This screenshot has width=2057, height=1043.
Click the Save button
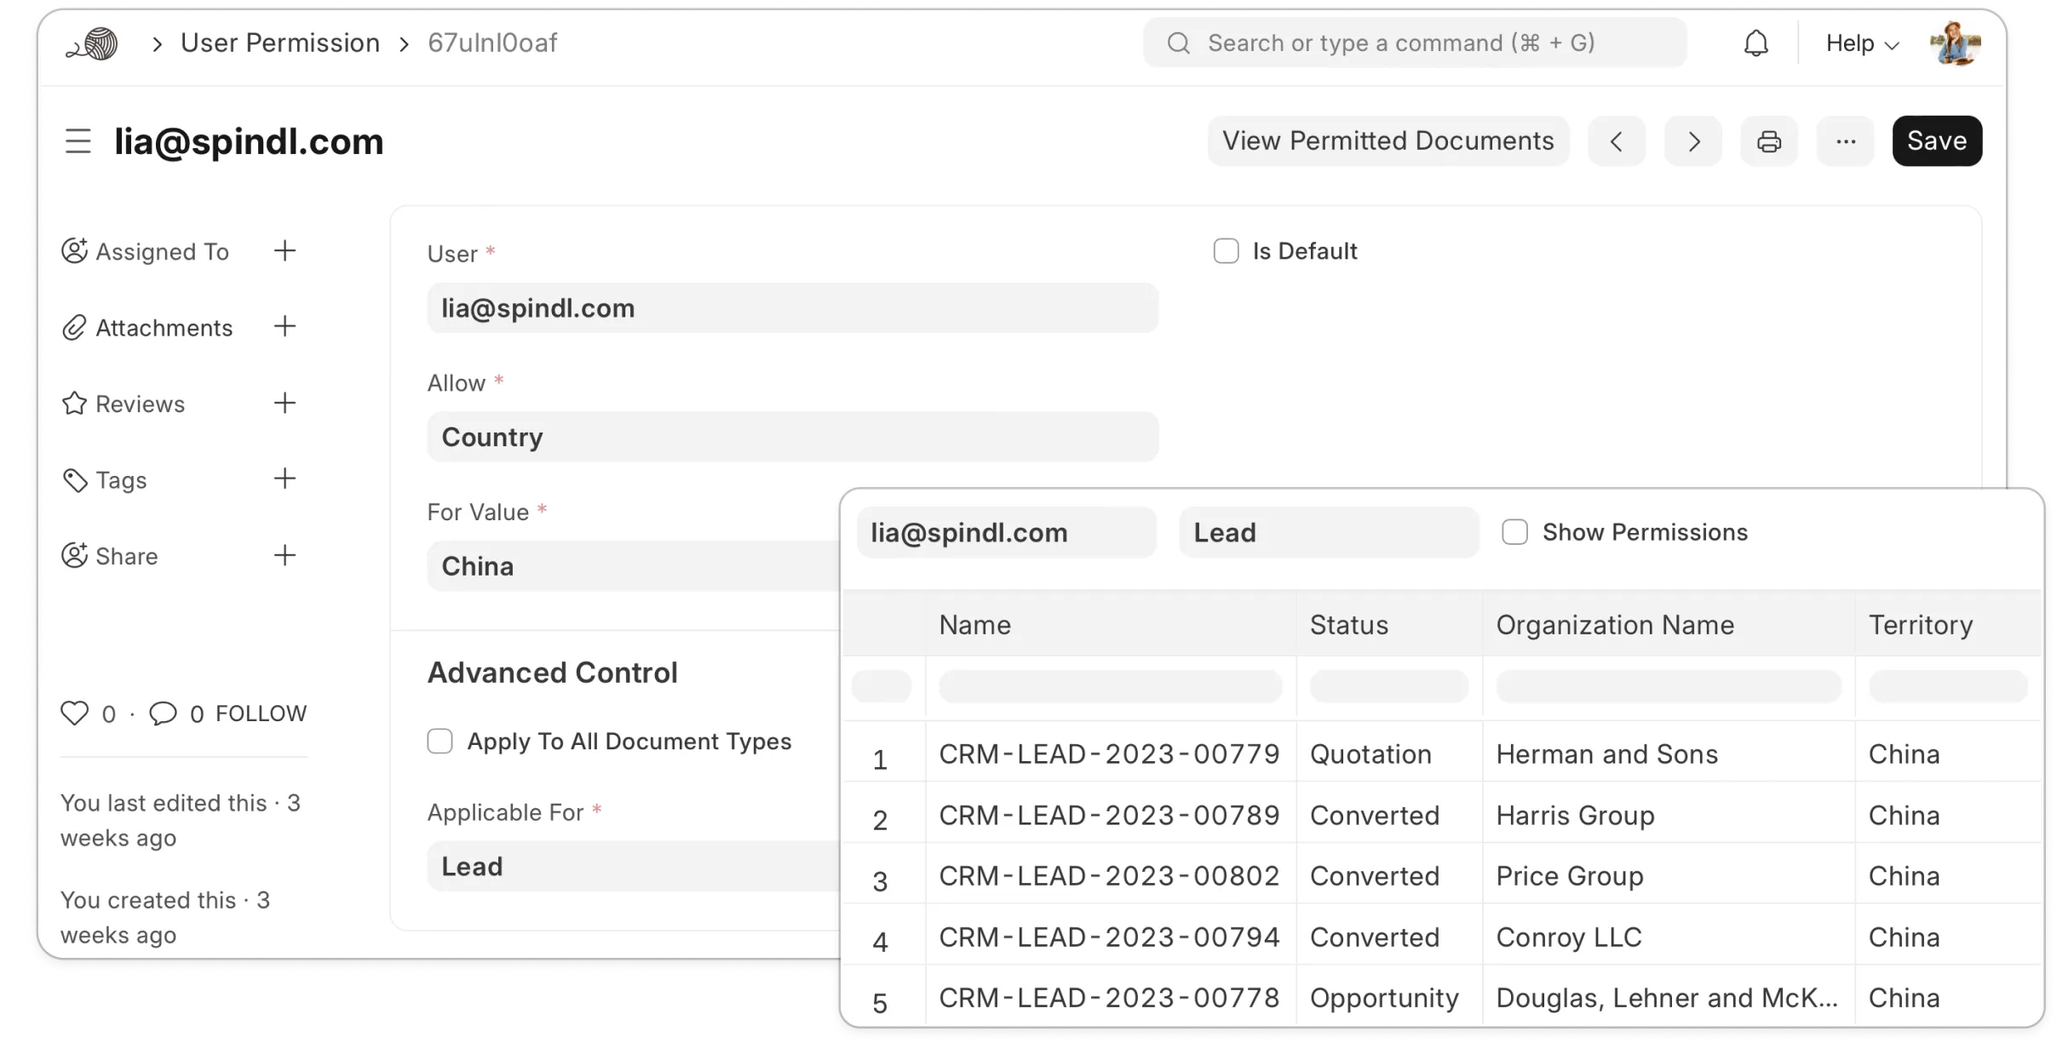[1936, 141]
